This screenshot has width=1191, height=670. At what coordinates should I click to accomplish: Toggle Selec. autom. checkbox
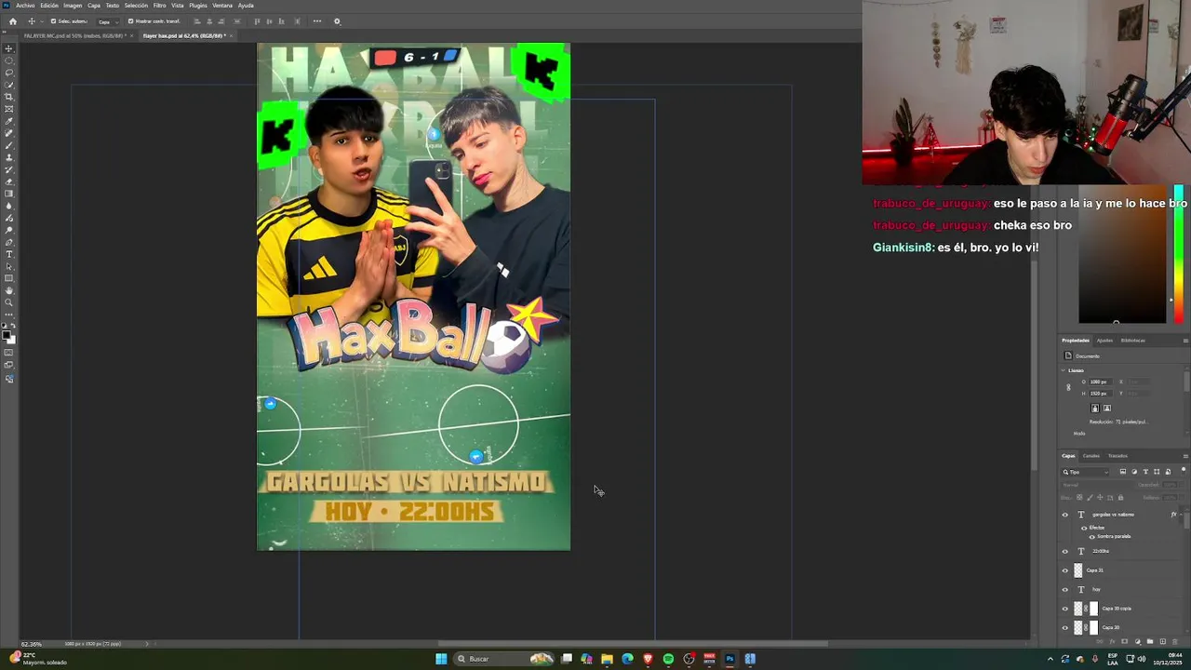[54, 21]
